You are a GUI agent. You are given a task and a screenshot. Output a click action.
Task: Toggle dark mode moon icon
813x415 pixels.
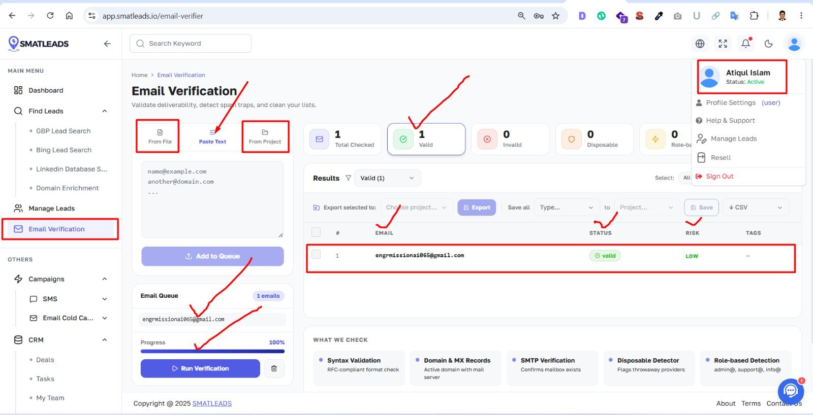(x=768, y=44)
